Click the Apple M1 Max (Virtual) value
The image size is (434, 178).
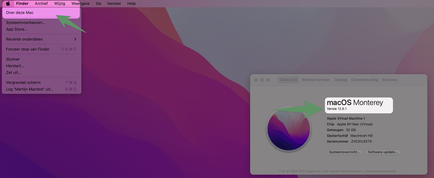click(x=355, y=124)
